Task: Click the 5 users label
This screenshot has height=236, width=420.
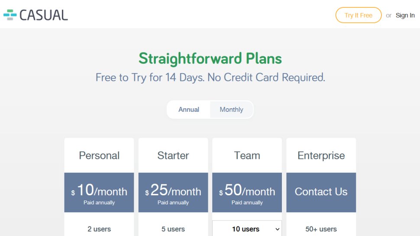Action: point(173,229)
